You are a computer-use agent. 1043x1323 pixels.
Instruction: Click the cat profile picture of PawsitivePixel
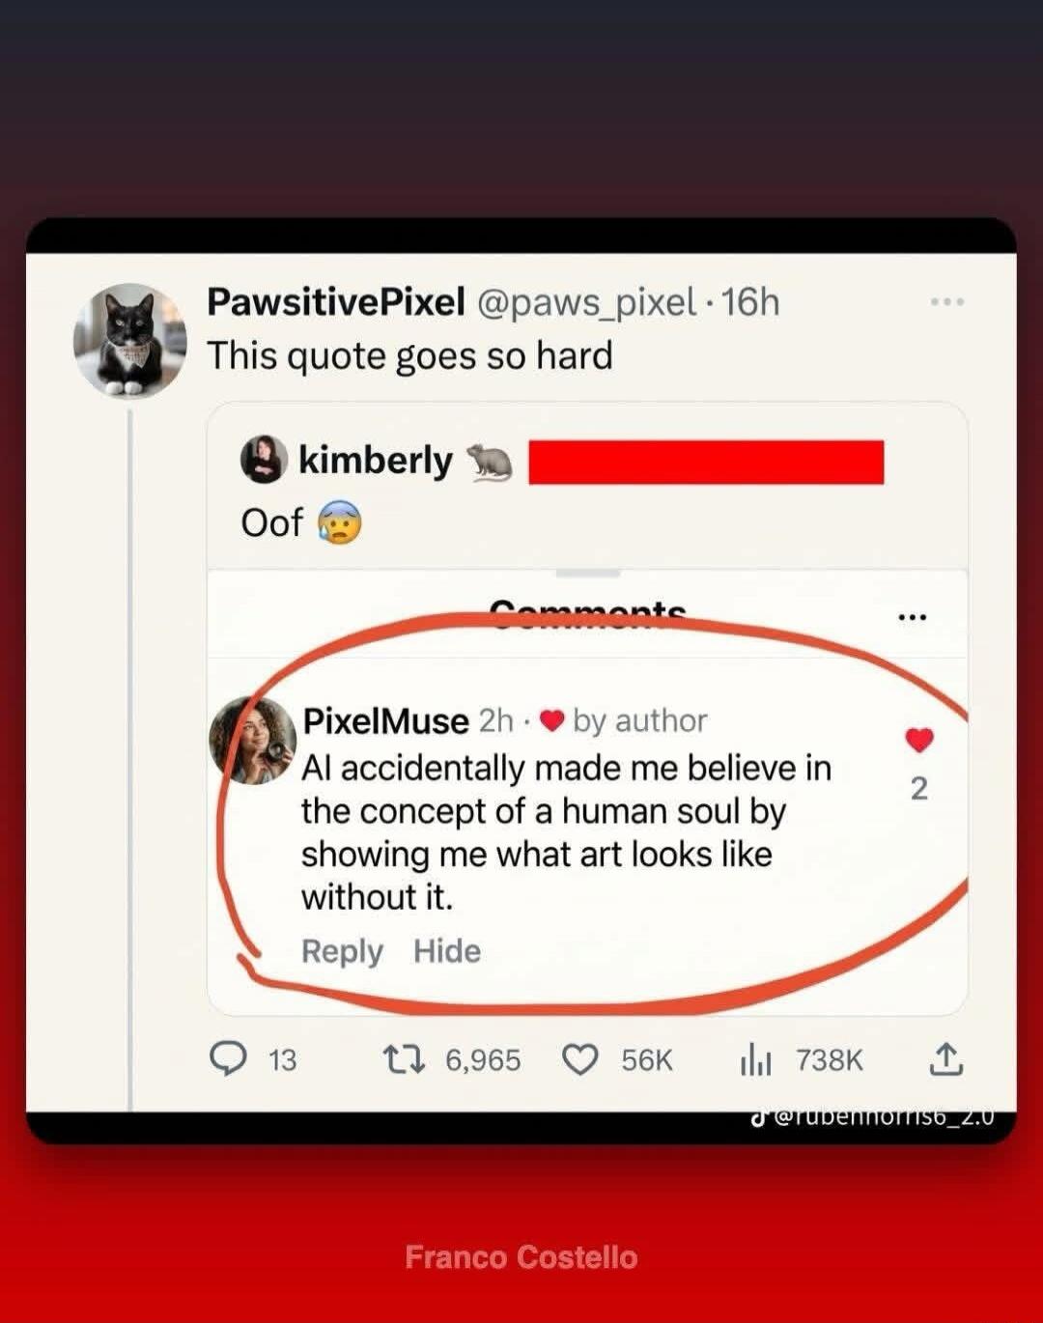point(130,340)
